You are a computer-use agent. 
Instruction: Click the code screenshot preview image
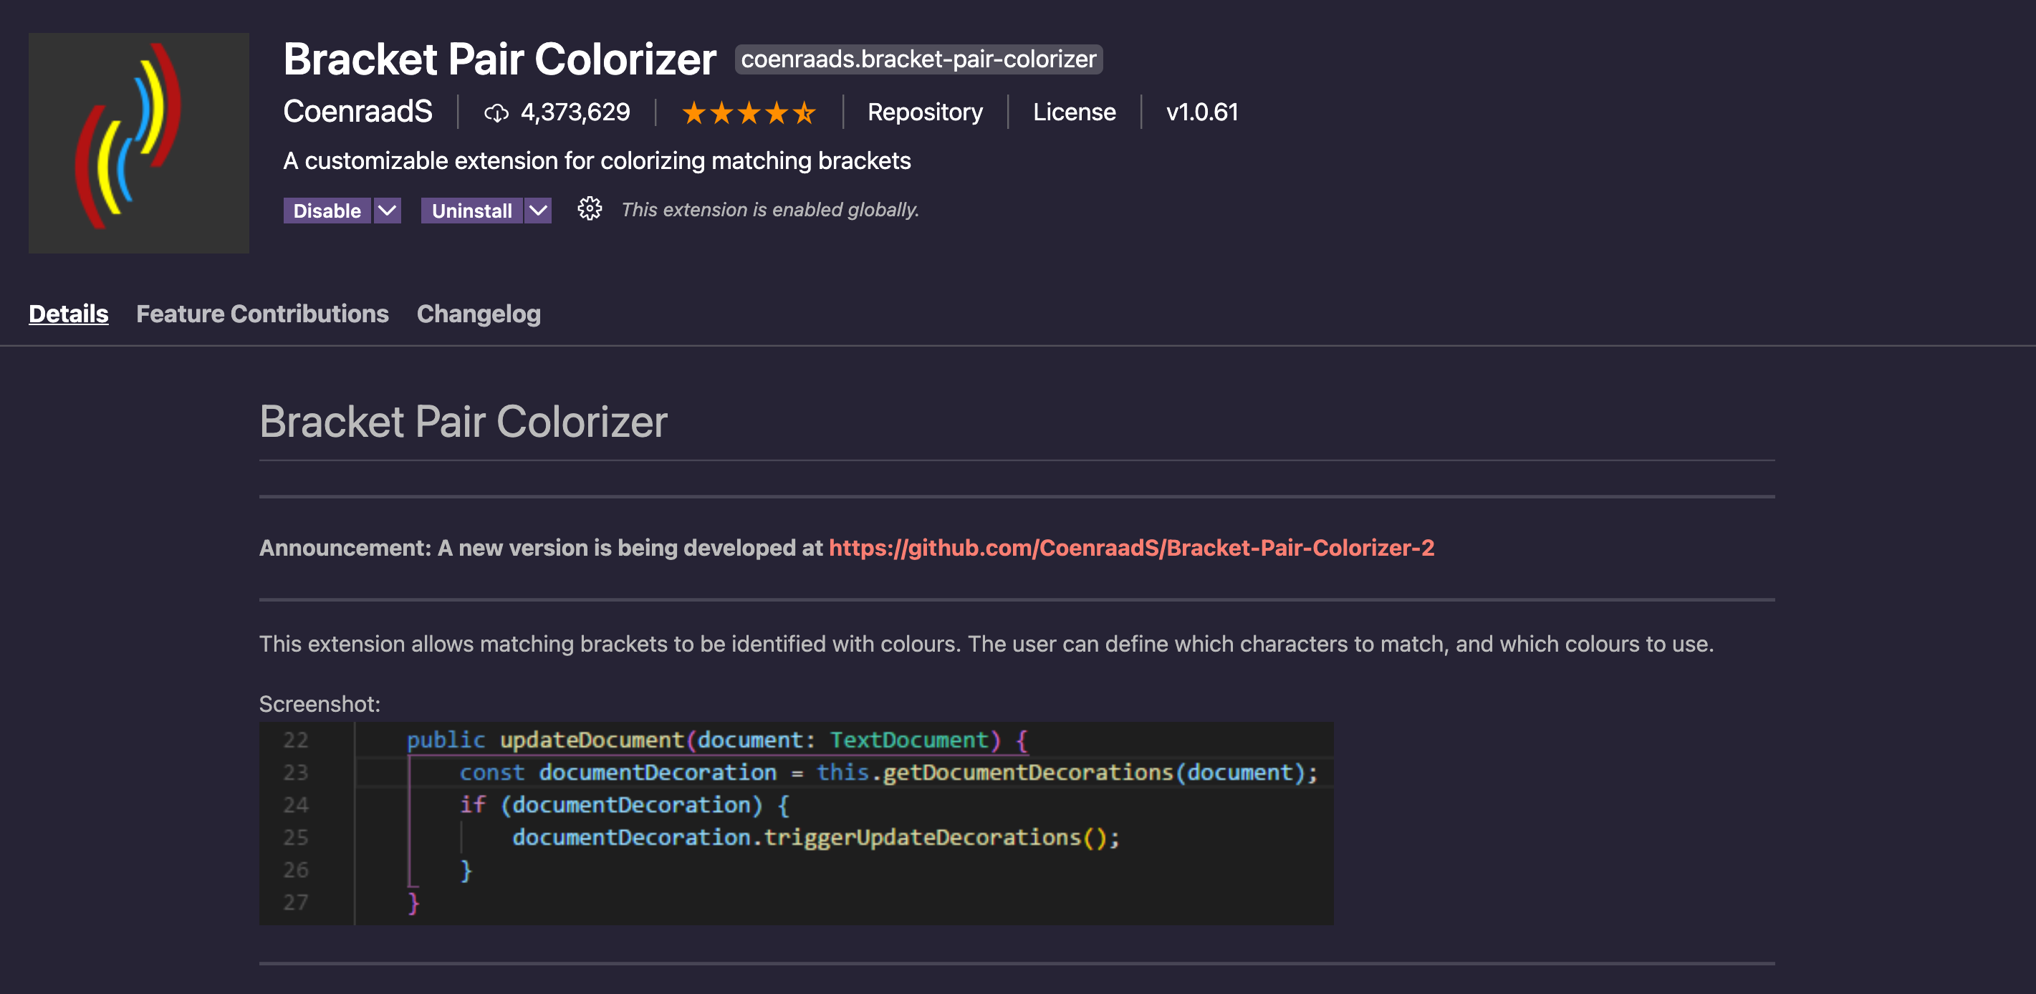[796, 823]
